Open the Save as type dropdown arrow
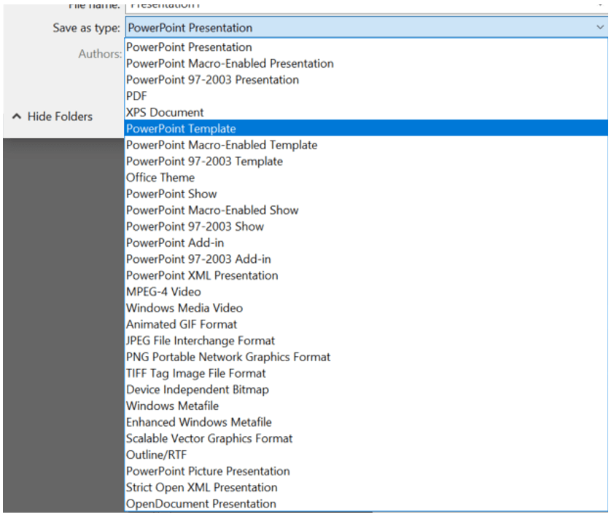Screen dimensions: 614x517 click(600, 28)
